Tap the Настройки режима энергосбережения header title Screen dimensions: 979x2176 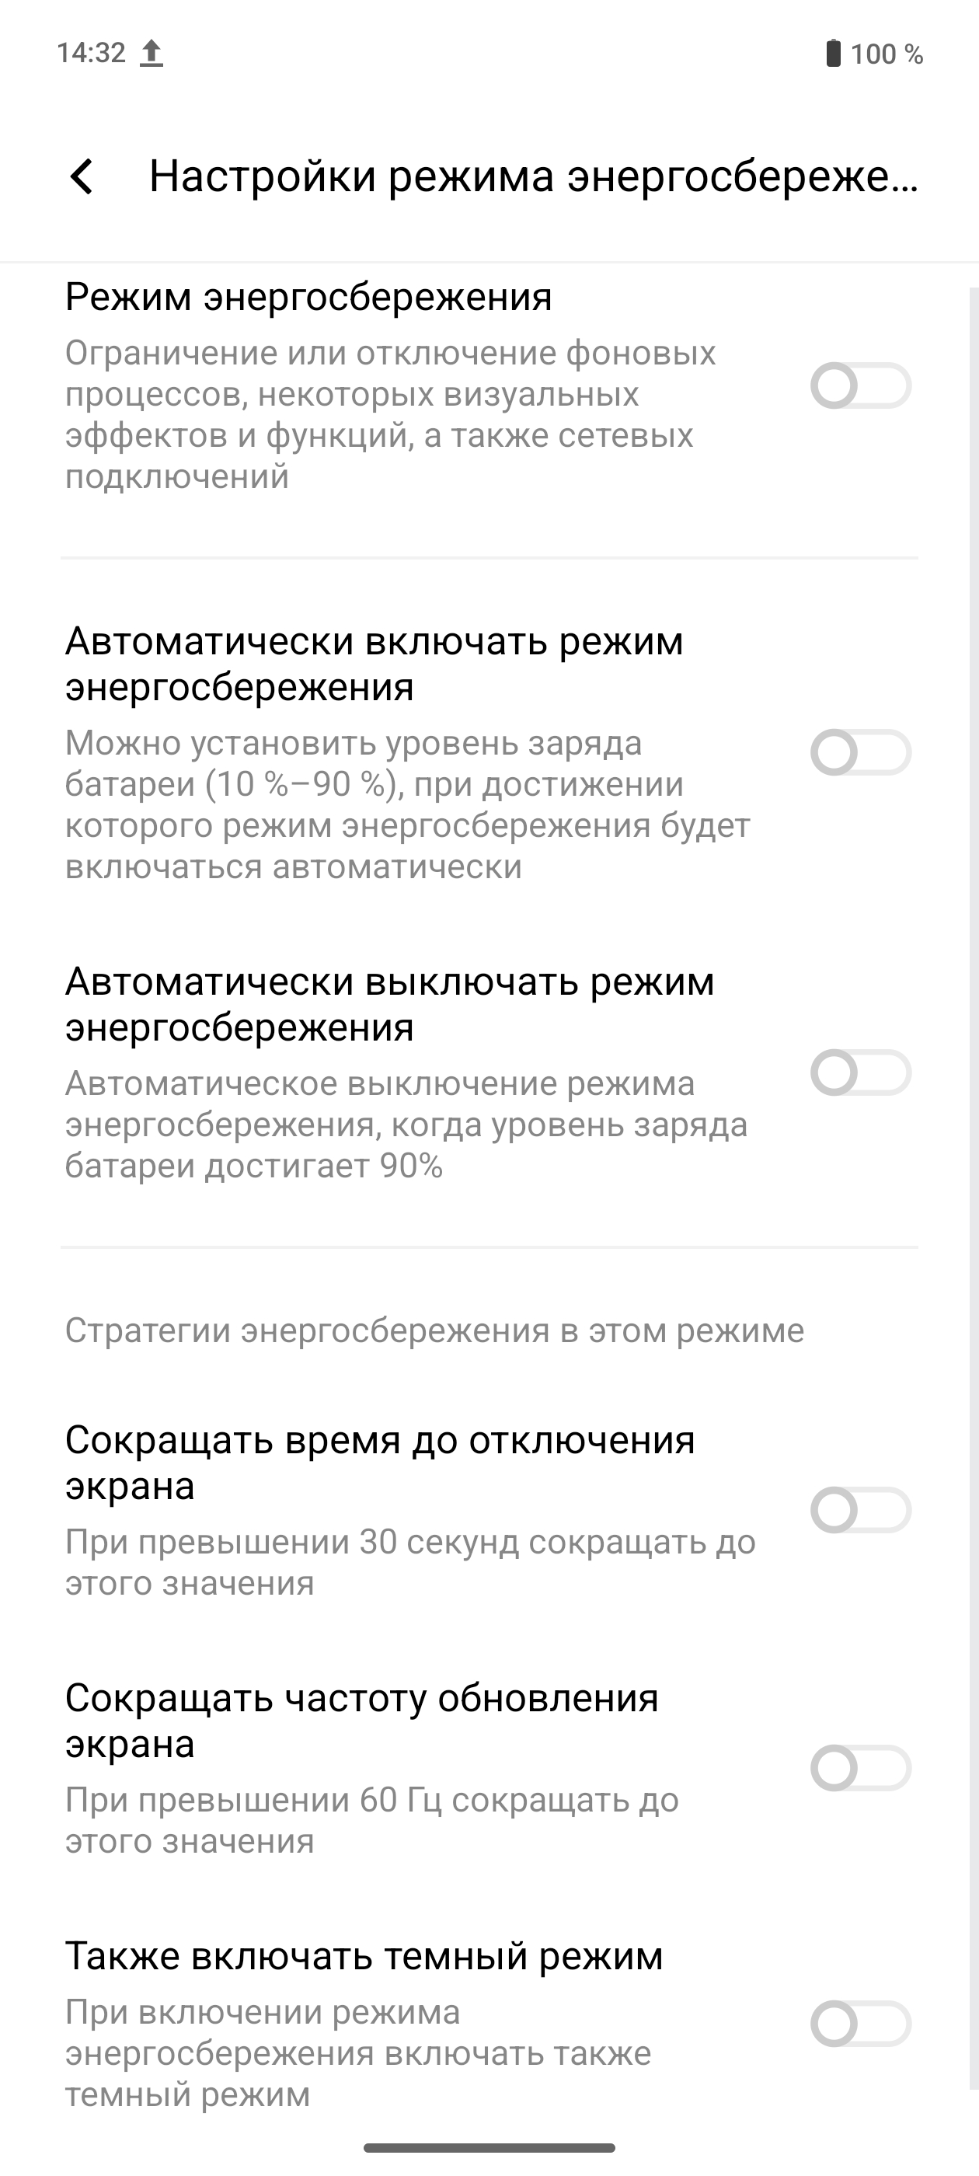pos(532,177)
